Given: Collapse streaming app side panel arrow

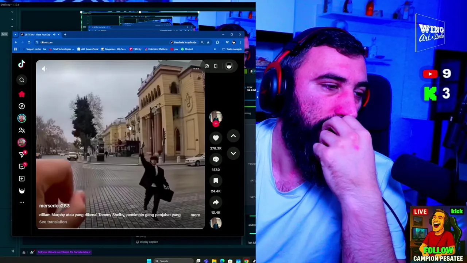Looking at the screenshot, I should point(12,251).
